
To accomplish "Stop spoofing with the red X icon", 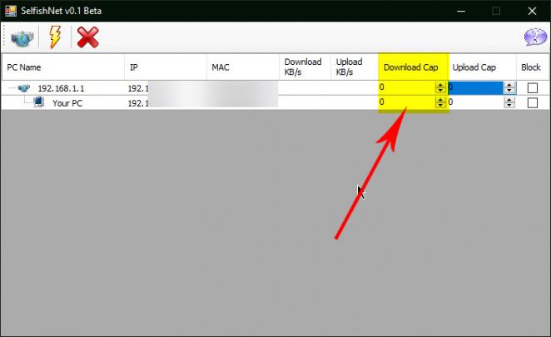I will (x=87, y=37).
